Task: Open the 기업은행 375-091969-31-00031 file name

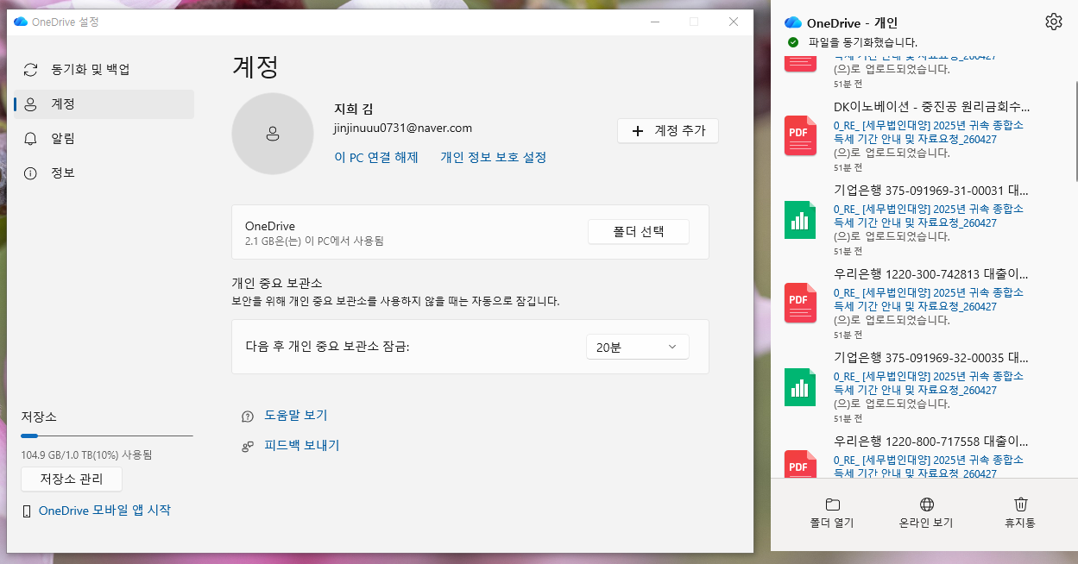Action: click(x=931, y=191)
